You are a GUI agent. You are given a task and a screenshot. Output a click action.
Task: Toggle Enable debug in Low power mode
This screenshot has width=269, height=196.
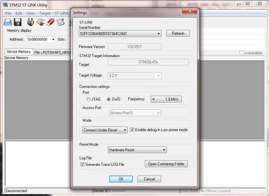[132, 130]
